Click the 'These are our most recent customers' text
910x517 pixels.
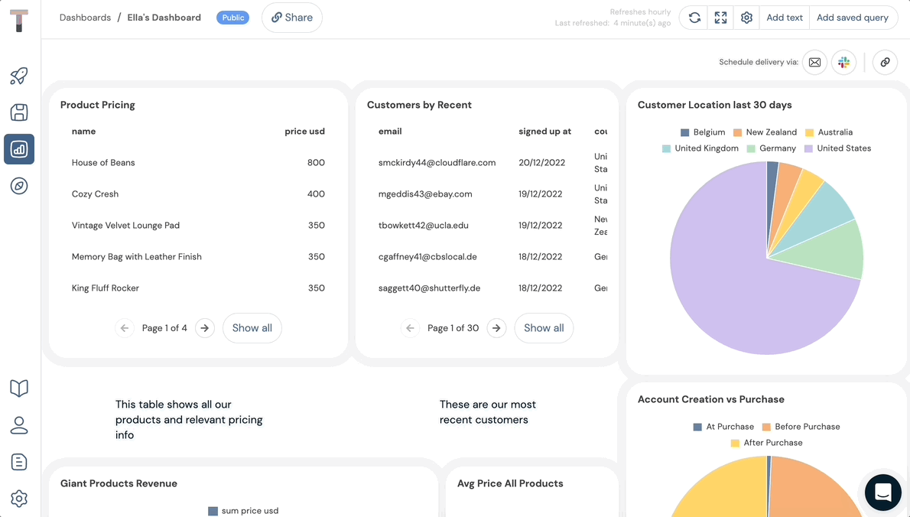click(488, 412)
